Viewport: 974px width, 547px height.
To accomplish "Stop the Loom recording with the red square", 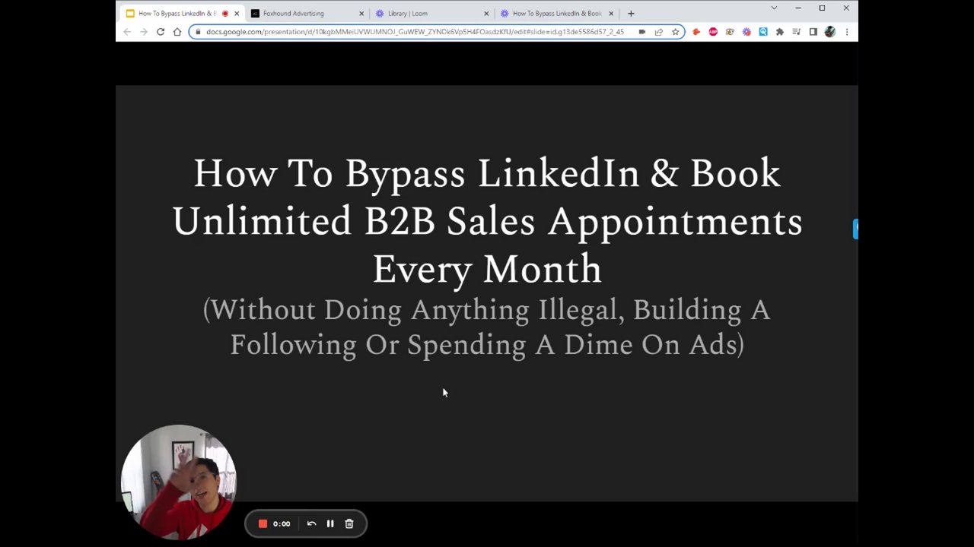I will point(263,523).
